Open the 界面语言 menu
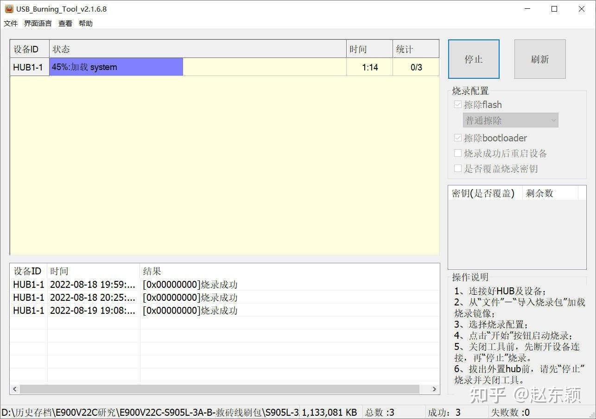 tap(37, 23)
